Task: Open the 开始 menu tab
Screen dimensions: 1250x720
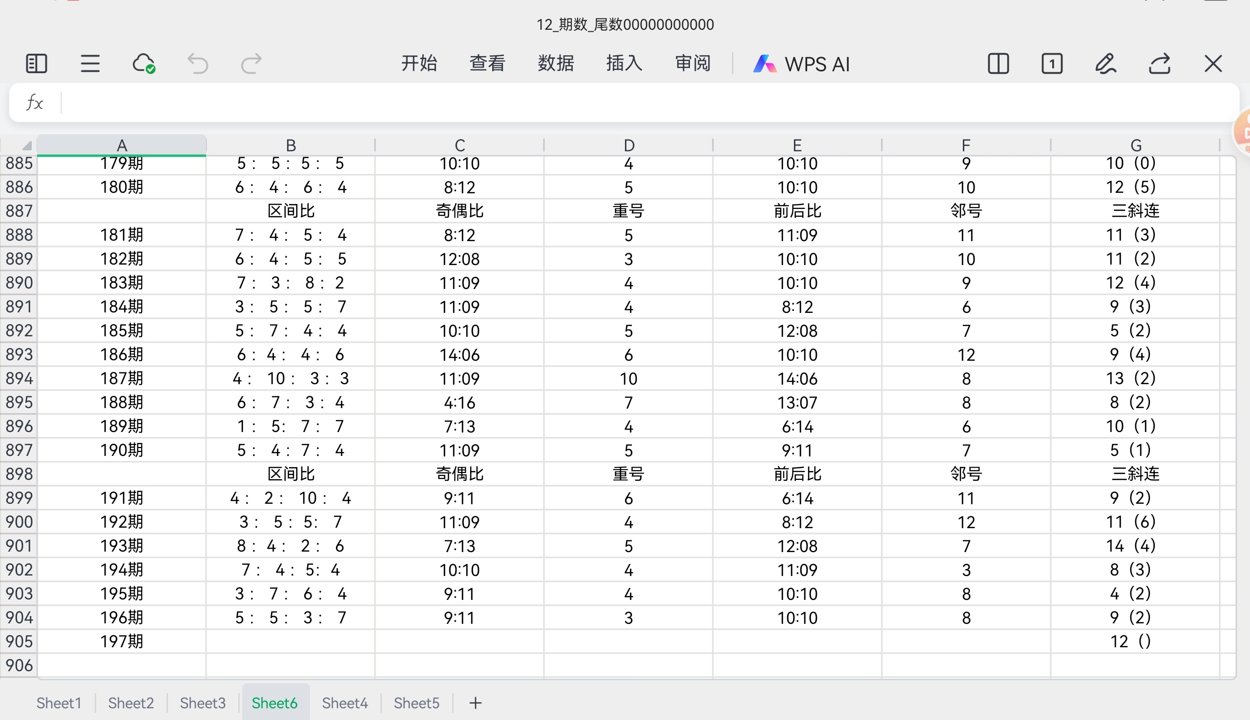Action: [x=419, y=63]
